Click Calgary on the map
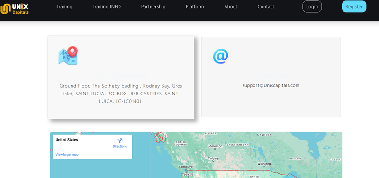The height and width of the screenshot is (178, 379). coord(214,159)
